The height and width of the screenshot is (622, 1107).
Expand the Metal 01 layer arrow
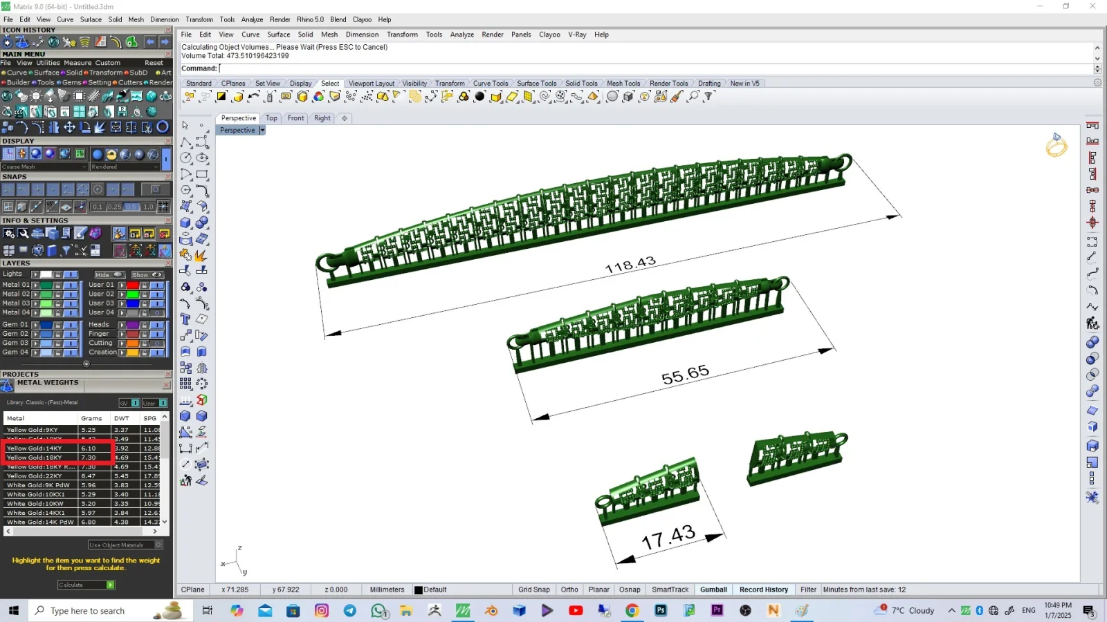(35, 285)
